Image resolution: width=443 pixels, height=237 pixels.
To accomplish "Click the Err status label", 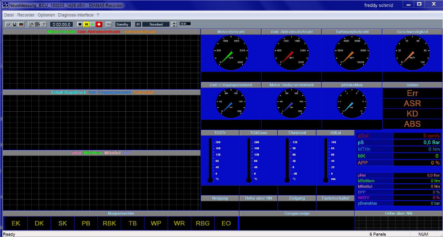I will [412, 93].
